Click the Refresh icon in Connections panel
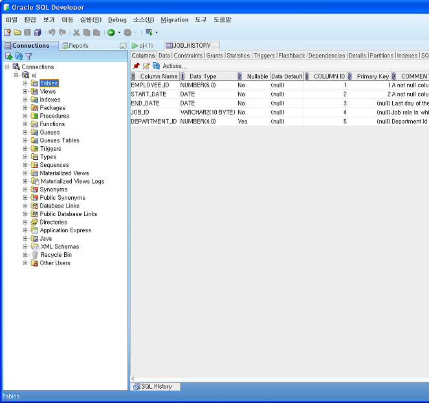 tap(19, 56)
